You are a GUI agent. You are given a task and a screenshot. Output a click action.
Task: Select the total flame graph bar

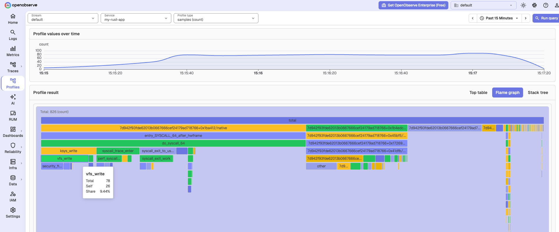pos(292,120)
